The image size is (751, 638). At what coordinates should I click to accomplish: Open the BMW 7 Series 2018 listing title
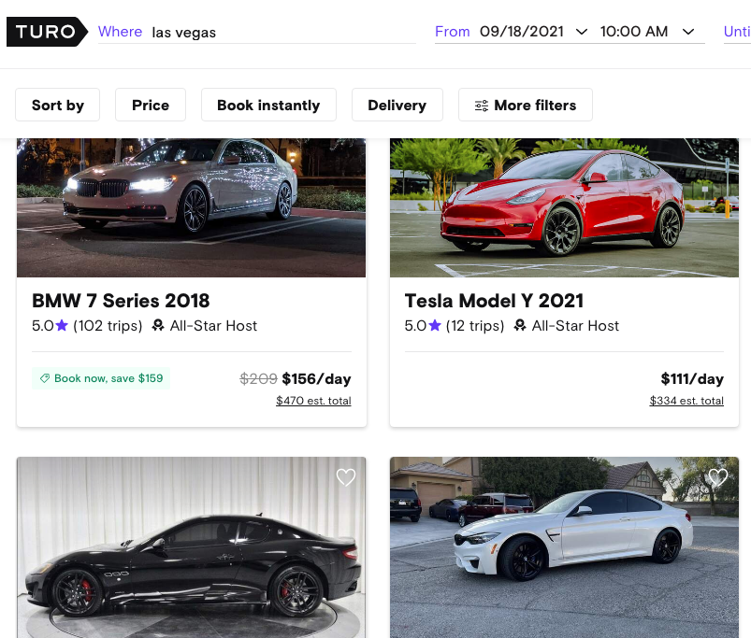coord(121,301)
